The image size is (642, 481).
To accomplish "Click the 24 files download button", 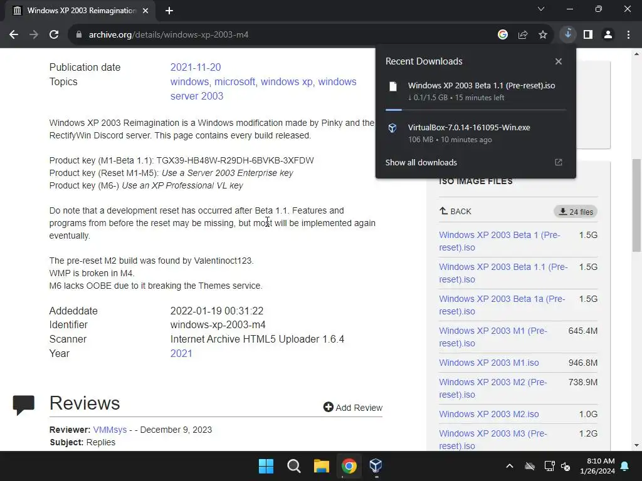I will pos(576,212).
